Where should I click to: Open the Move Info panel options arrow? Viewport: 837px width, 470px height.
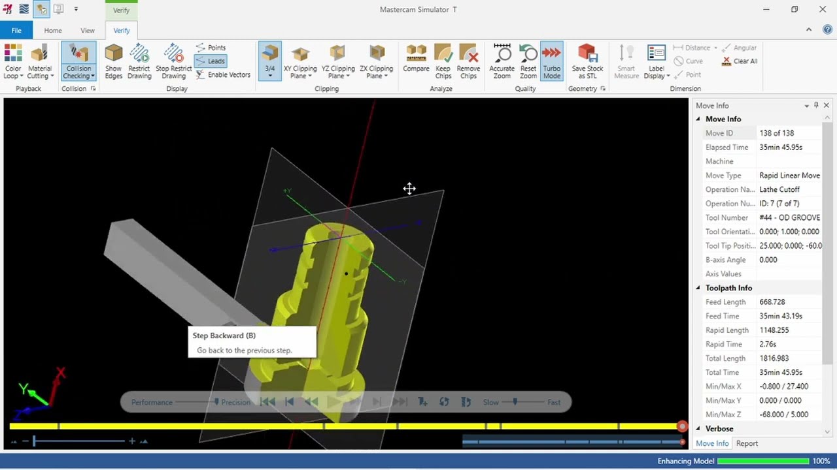click(x=806, y=106)
